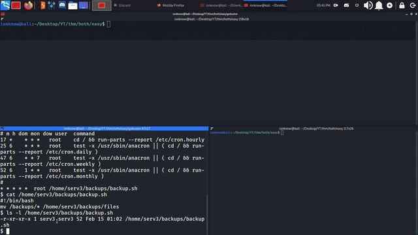Click the '-r-xr-xr-x' permissions text
Screen dimensions: 418x235
click(15, 219)
